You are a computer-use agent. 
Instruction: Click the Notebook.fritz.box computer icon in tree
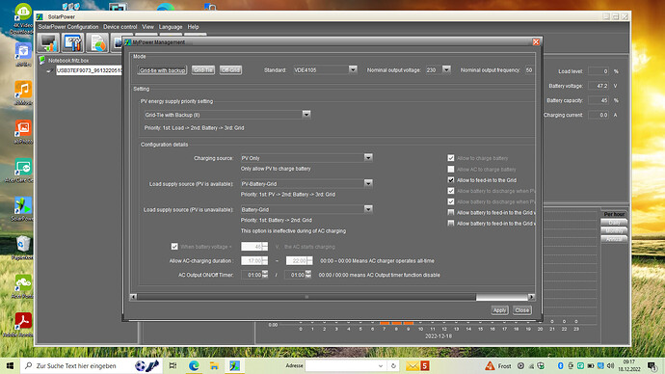click(42, 60)
